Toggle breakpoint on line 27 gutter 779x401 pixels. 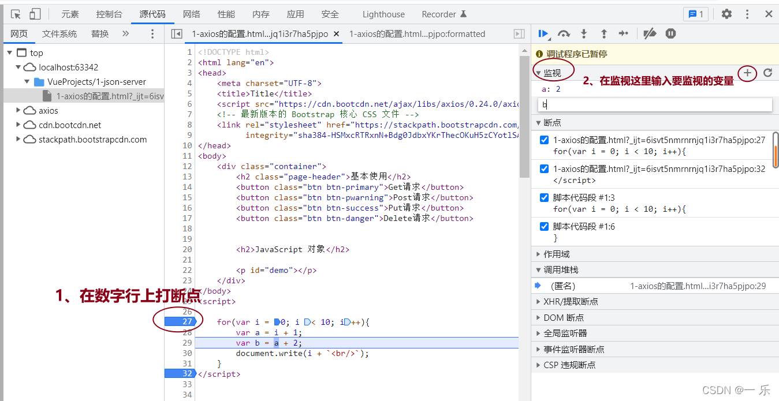click(180, 321)
